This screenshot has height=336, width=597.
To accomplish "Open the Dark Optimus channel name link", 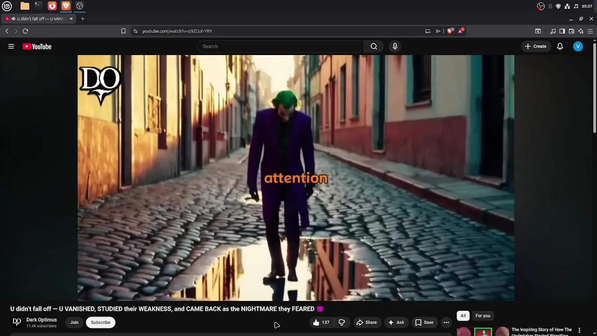I will 42,320.
